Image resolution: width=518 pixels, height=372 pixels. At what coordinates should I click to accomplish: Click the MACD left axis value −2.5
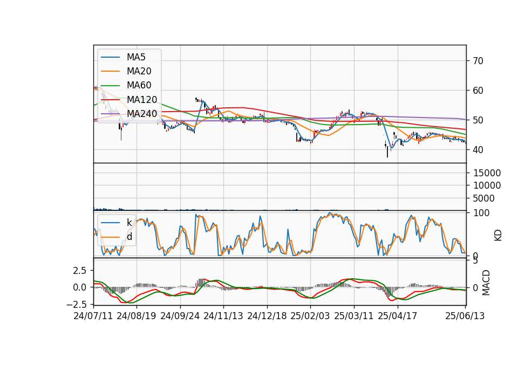coord(77,304)
